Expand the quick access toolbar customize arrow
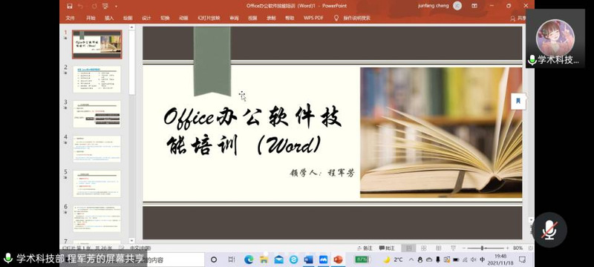Viewport: 594px width, 267px height. (x=116, y=6)
